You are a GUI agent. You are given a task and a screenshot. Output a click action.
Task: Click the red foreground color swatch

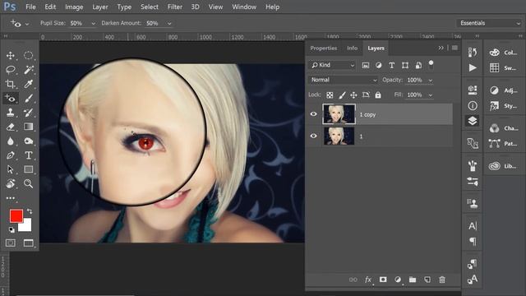click(x=16, y=215)
